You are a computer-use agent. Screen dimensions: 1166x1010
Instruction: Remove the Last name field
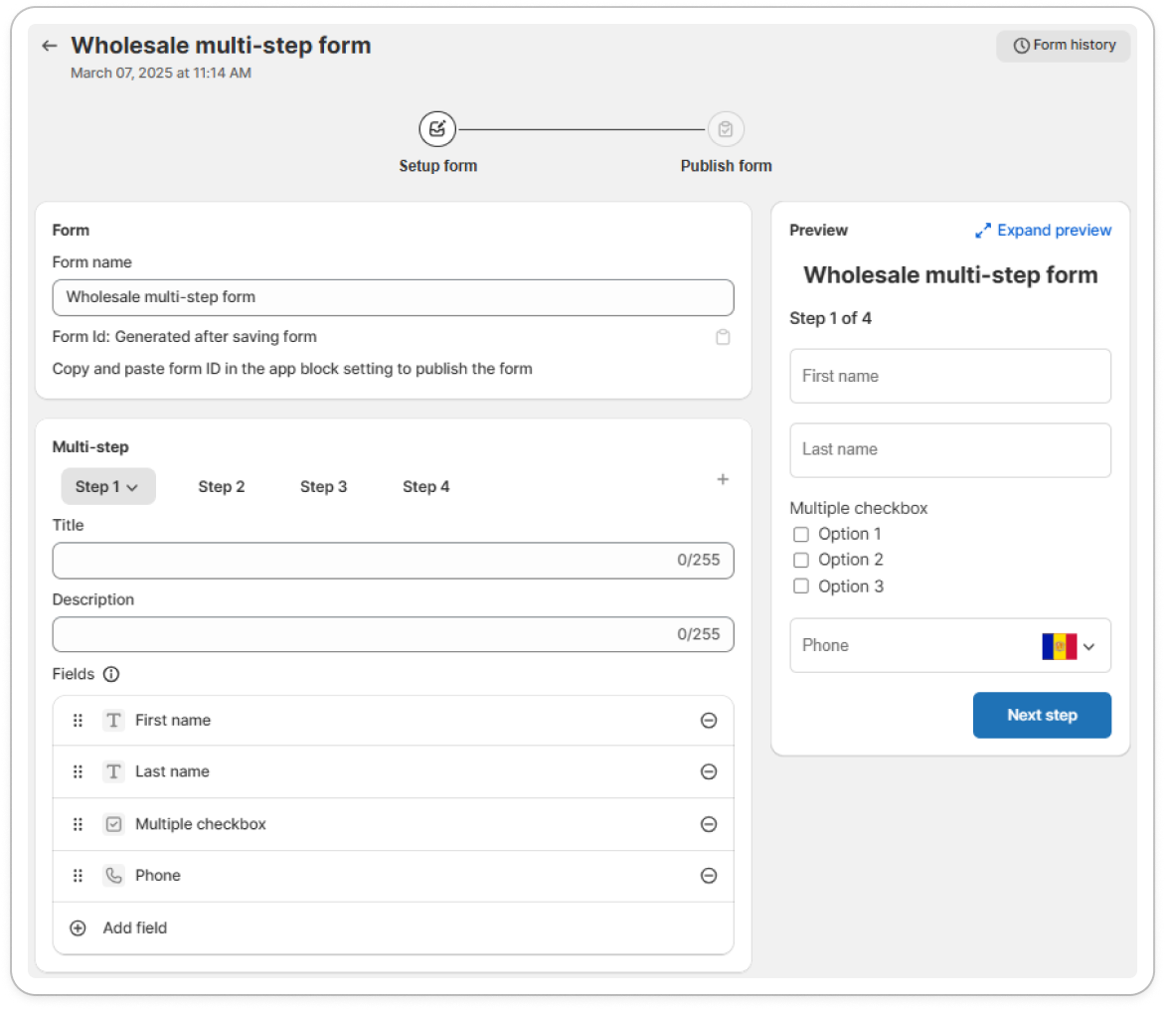point(709,772)
